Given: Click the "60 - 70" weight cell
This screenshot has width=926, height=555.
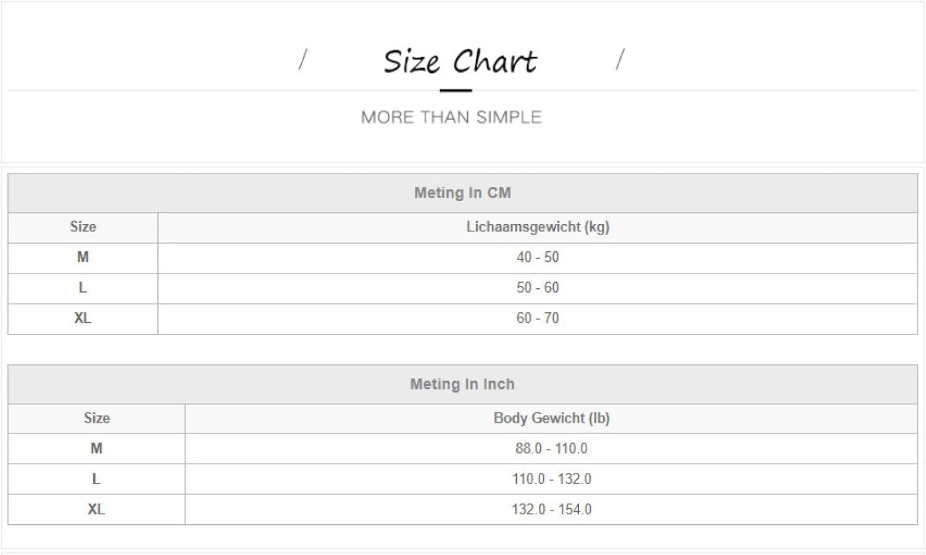Looking at the screenshot, I should click(x=538, y=318).
